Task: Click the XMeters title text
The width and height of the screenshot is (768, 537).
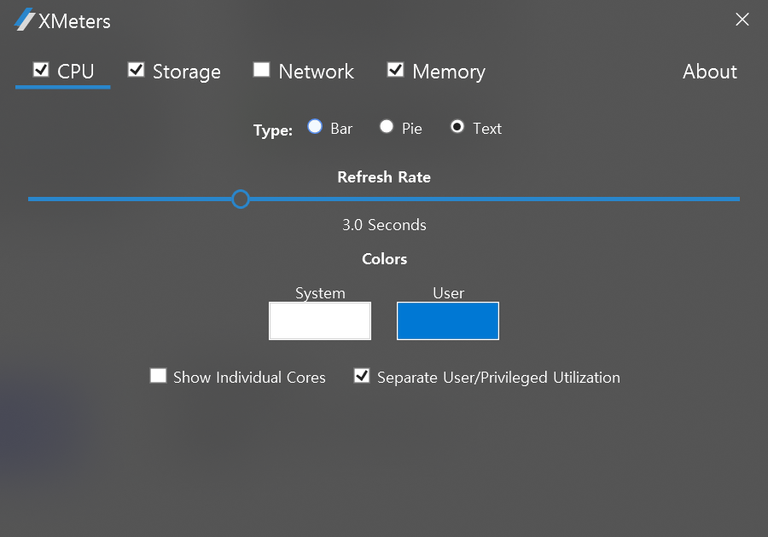Action: point(74,21)
